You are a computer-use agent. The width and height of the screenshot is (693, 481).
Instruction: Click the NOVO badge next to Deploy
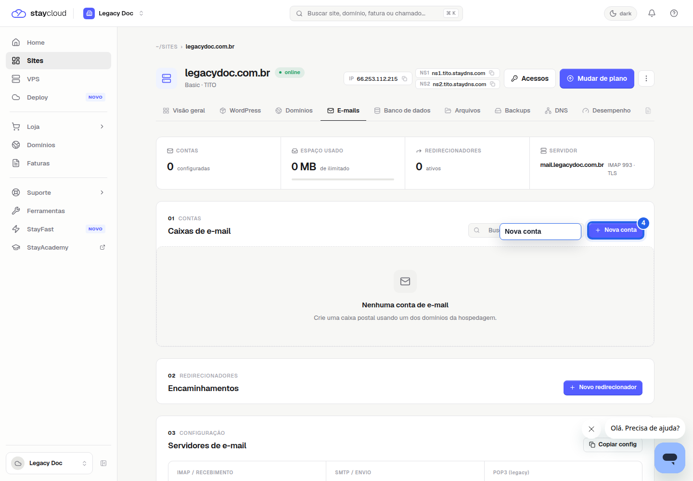(x=95, y=97)
